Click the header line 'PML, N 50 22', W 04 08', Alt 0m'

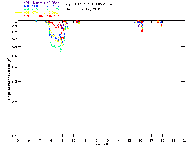pos(88,4)
